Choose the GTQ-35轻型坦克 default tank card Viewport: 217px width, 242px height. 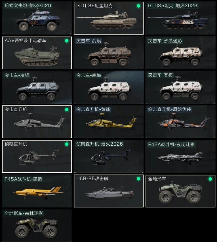tap(109, 18)
